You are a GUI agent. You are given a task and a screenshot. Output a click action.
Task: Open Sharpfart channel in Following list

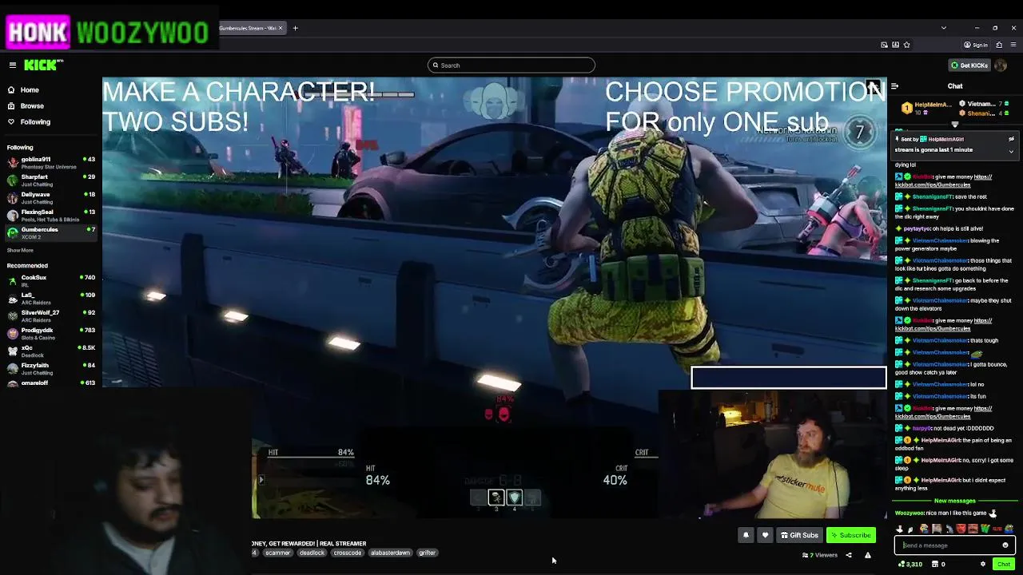point(50,180)
